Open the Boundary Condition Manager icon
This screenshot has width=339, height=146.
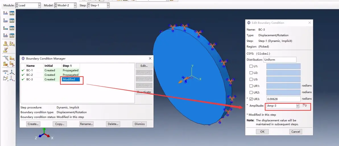point(12,21)
